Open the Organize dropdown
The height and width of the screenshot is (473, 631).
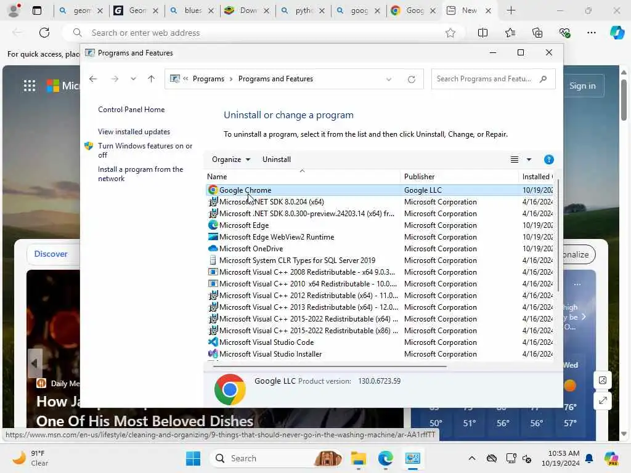click(231, 160)
